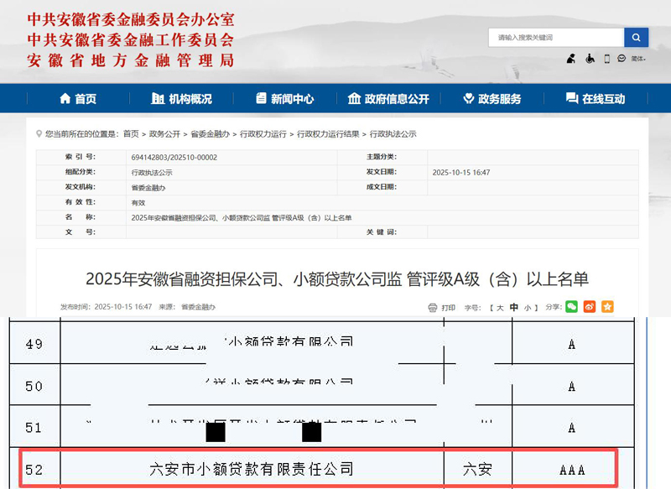671x489 pixels.
Task: Click the chat message face icon
Action: (x=622, y=59)
